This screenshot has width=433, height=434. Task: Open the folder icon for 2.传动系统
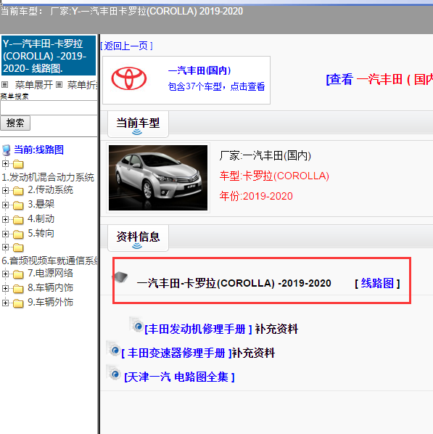pyautogui.click(x=18, y=191)
